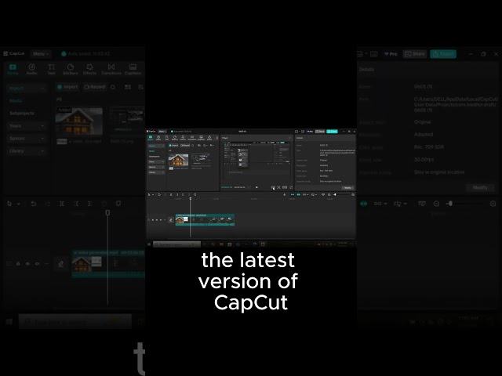
Task: Select the Media tab in the center CapCut window
Action: click(150, 138)
